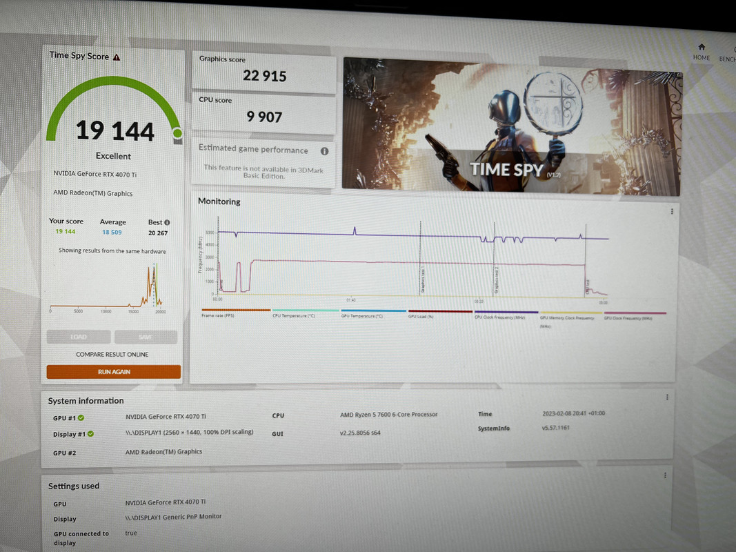Click the Your score value 19 144 in green
The image size is (736, 552).
[66, 231]
